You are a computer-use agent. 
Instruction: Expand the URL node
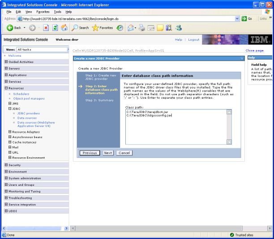click(x=10, y=152)
